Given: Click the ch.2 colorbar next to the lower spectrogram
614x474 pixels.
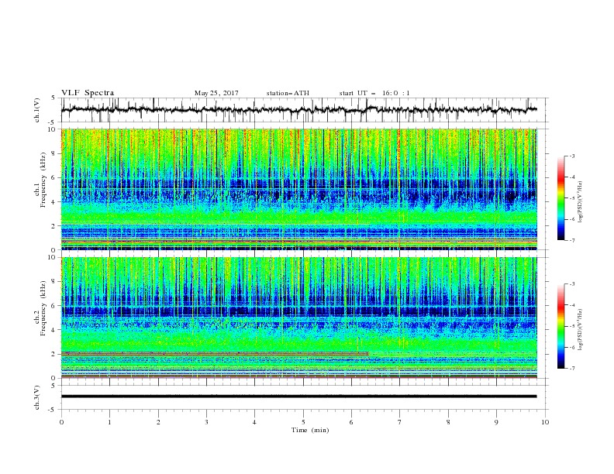Looking at the screenshot, I should click(x=561, y=326).
